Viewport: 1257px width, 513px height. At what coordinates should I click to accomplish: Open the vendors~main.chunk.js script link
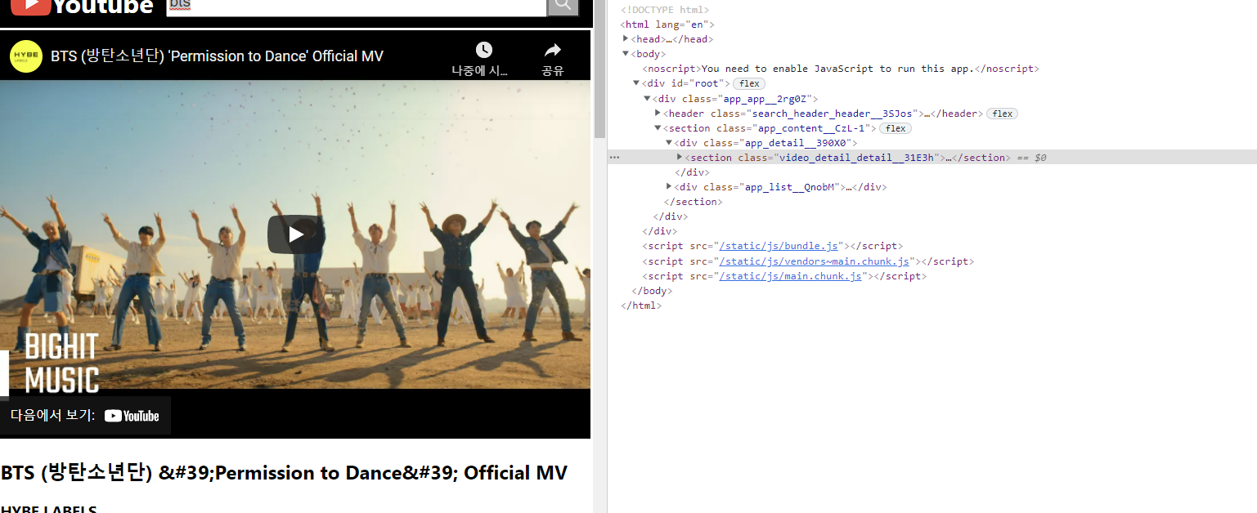814,261
